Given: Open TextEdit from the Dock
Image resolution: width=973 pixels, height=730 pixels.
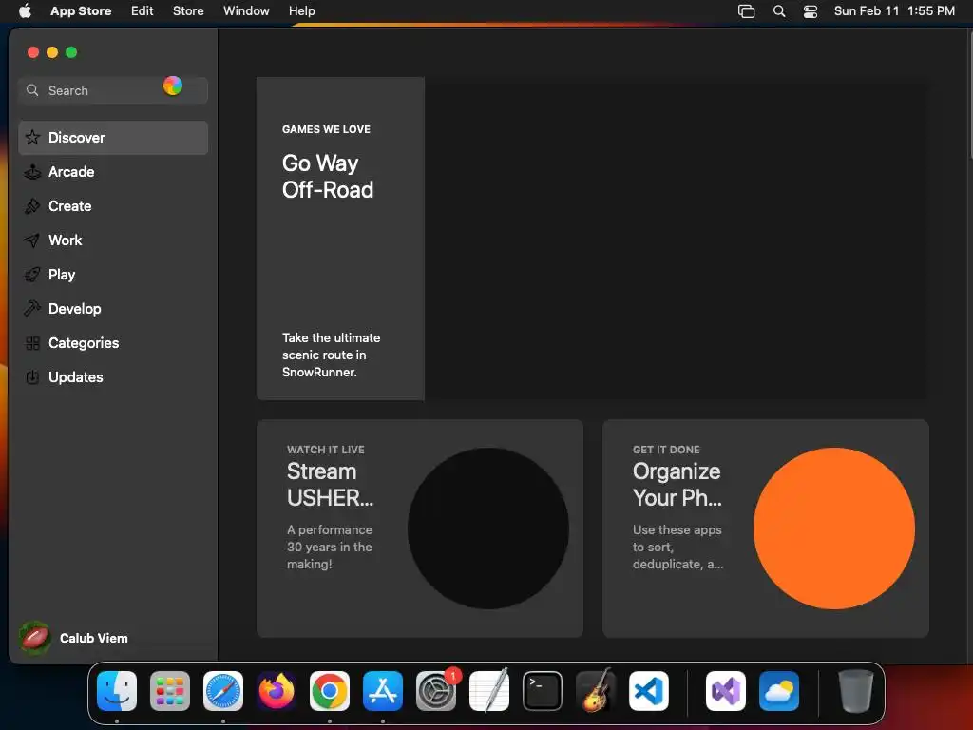Looking at the screenshot, I should tap(489, 691).
